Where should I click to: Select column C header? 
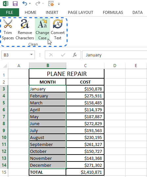pyautogui.click(x=85, y=66)
